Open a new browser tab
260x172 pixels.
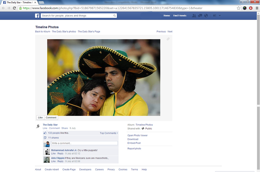42,3
